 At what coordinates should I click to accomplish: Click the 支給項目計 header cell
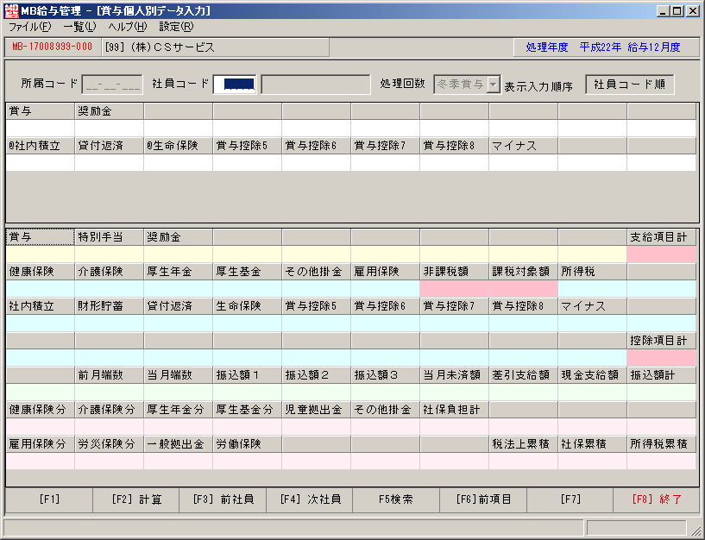click(x=661, y=237)
